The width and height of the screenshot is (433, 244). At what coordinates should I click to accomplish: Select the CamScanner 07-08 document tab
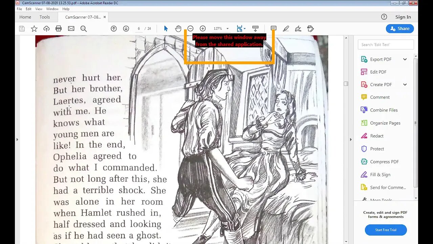tap(83, 17)
